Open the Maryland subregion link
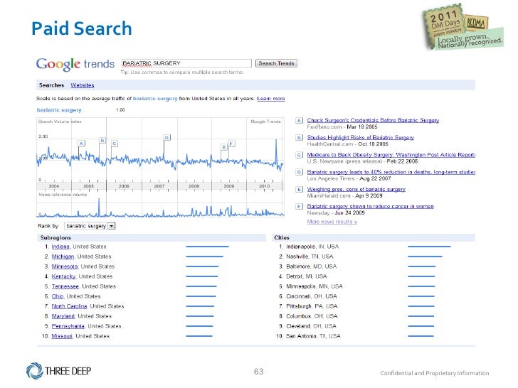The image size is (518, 388). 63,316
